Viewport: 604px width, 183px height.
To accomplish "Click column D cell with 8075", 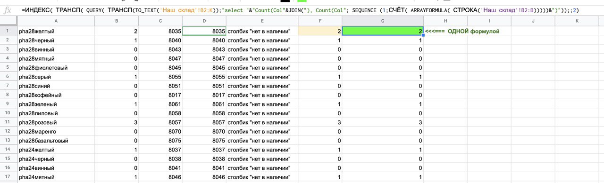I will [x=204, y=141].
